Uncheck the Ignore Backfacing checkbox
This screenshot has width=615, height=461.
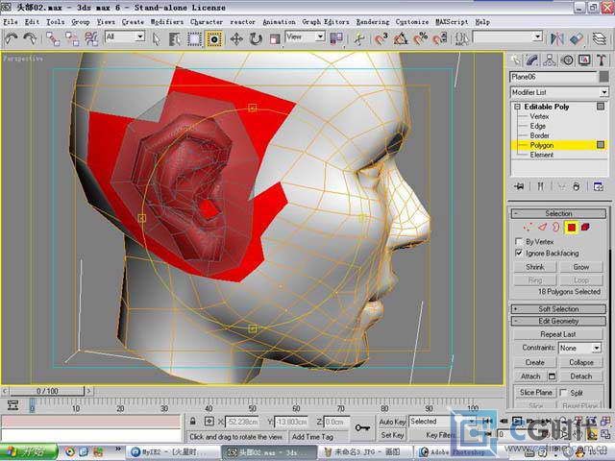(x=519, y=254)
